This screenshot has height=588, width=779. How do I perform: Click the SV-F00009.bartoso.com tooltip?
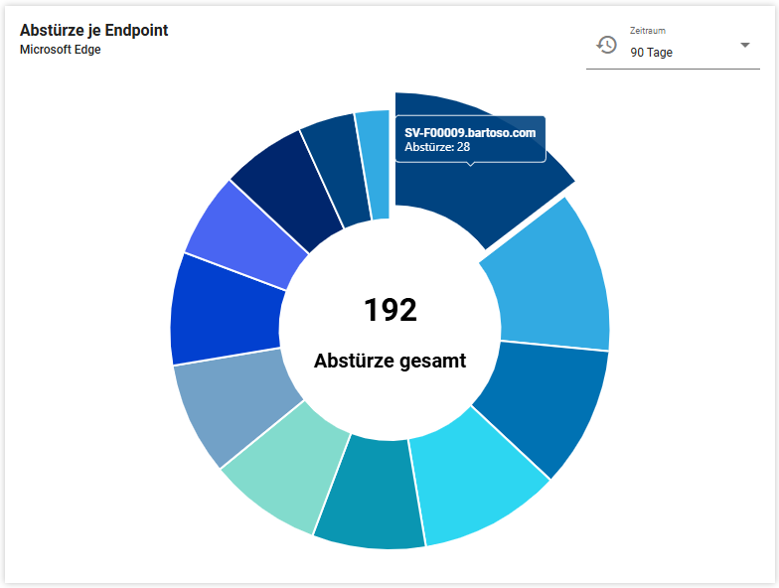point(470,139)
